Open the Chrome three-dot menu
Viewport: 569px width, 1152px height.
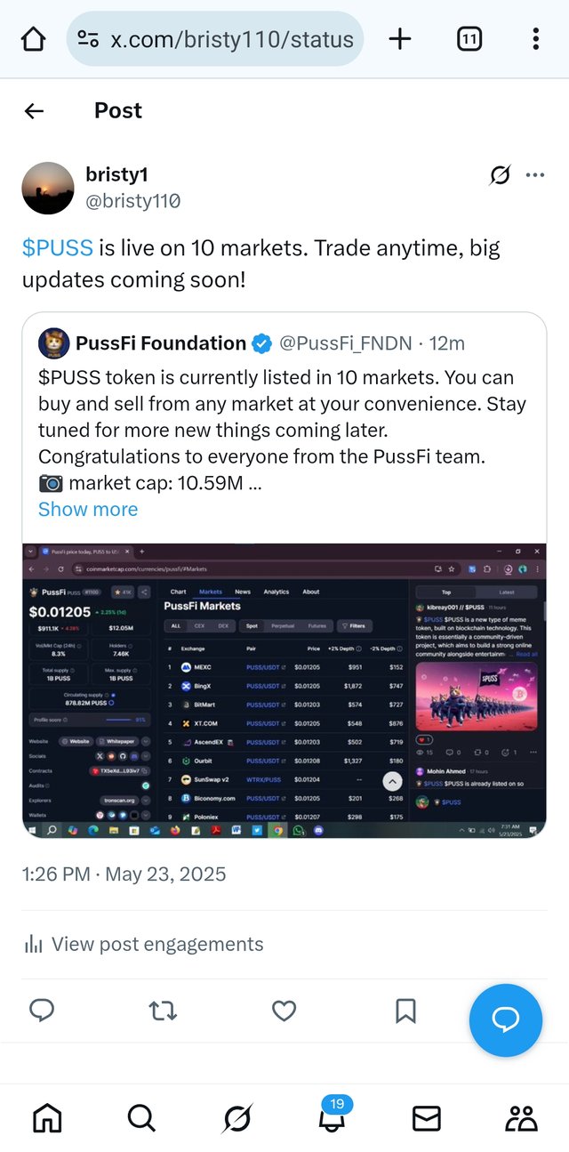535,39
